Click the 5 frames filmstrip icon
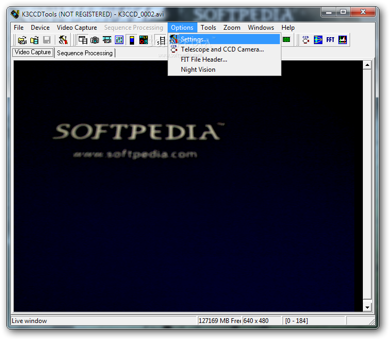 (x=161, y=40)
